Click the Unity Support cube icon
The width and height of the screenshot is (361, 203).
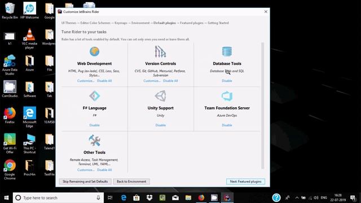[x=160, y=96]
